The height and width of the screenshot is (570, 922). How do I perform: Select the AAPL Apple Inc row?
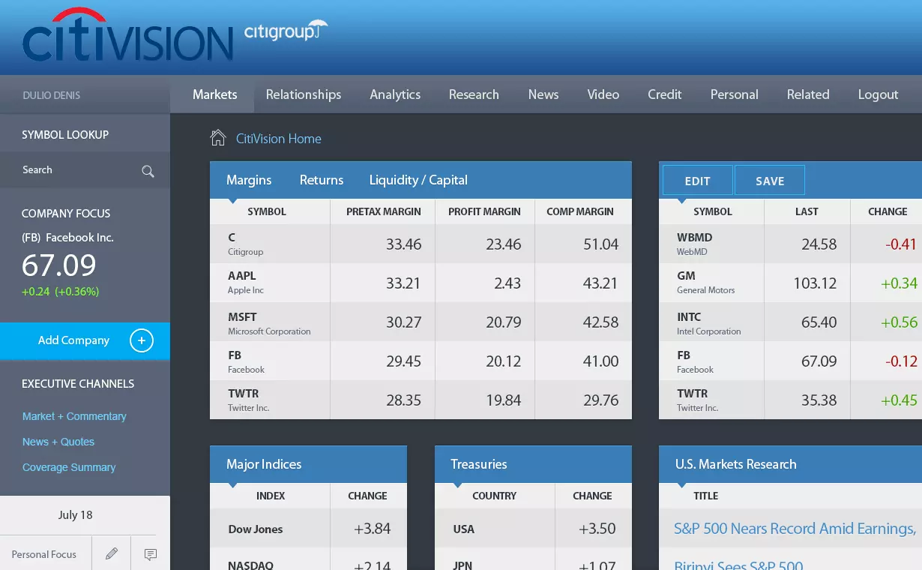pos(421,283)
